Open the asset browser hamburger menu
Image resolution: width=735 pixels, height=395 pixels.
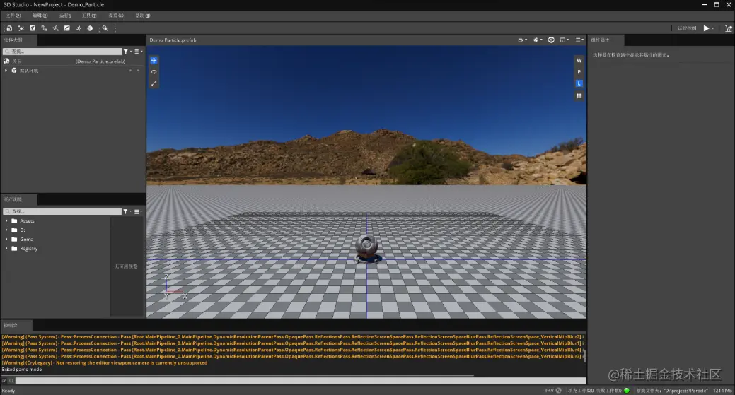click(138, 211)
